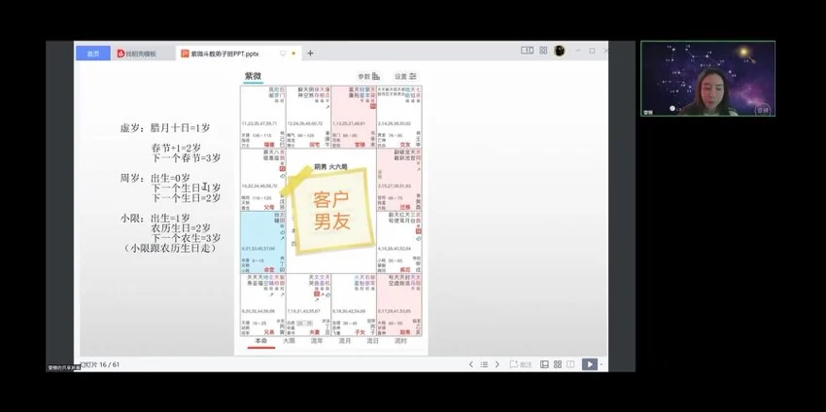Image resolution: width=826 pixels, height=412 pixels.
Task: Click the 夫妻 palace label
Action: (x=315, y=332)
